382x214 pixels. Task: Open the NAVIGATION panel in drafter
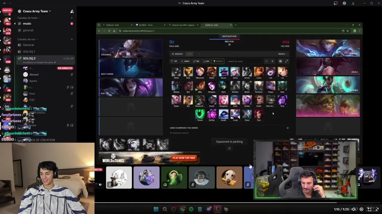(x=229, y=36)
